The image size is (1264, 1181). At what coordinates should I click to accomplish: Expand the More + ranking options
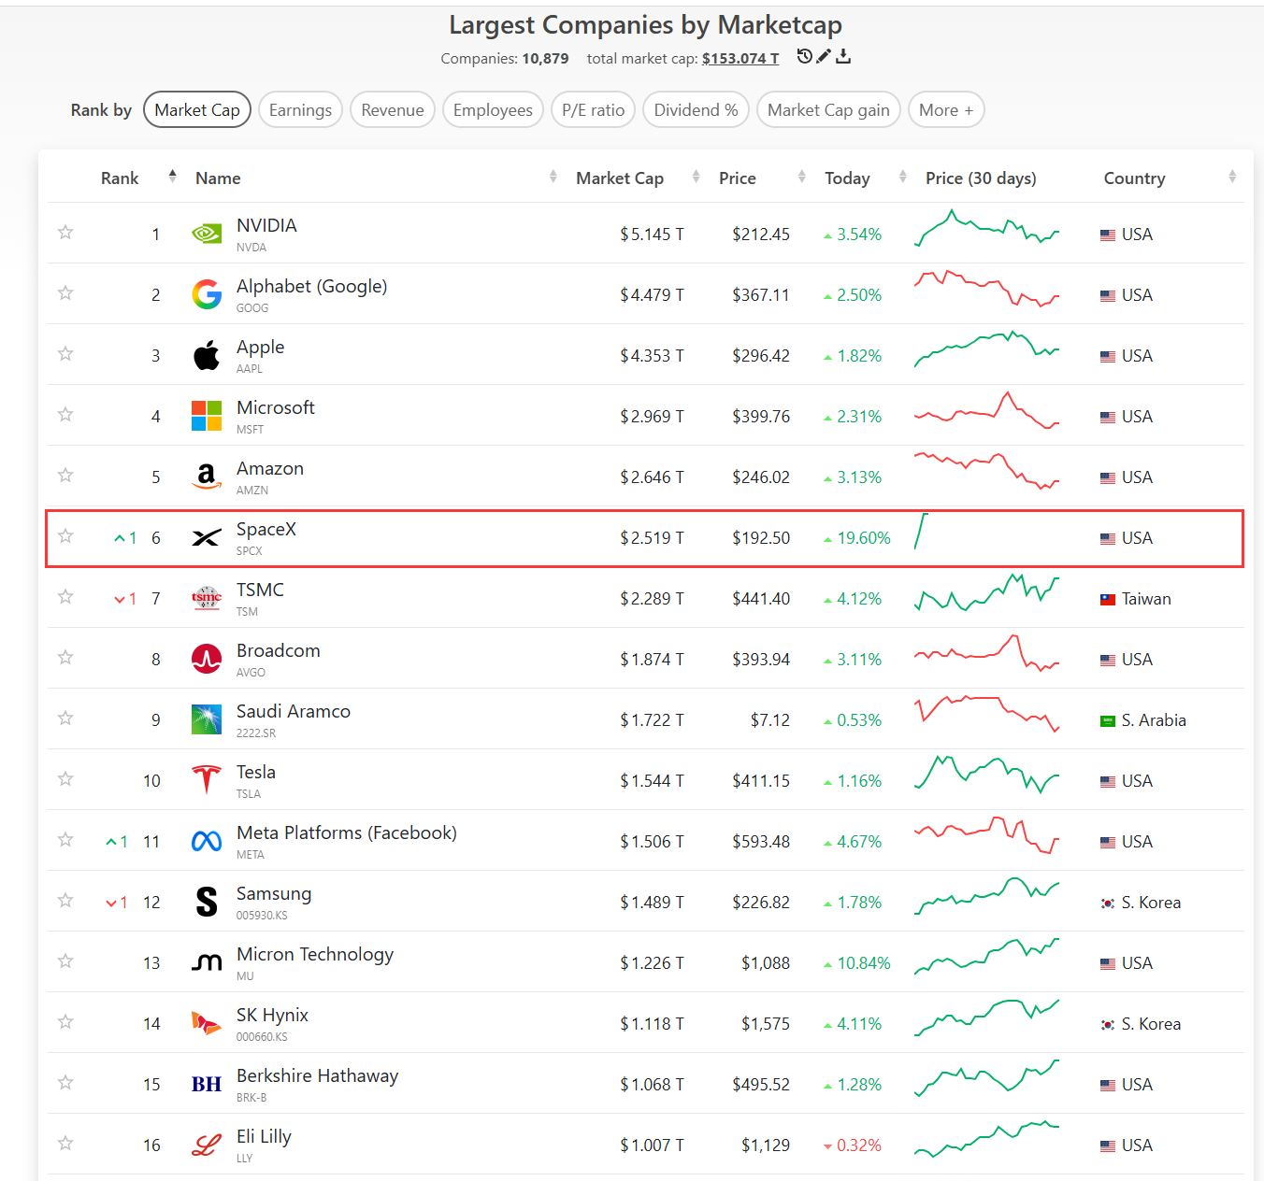[946, 110]
